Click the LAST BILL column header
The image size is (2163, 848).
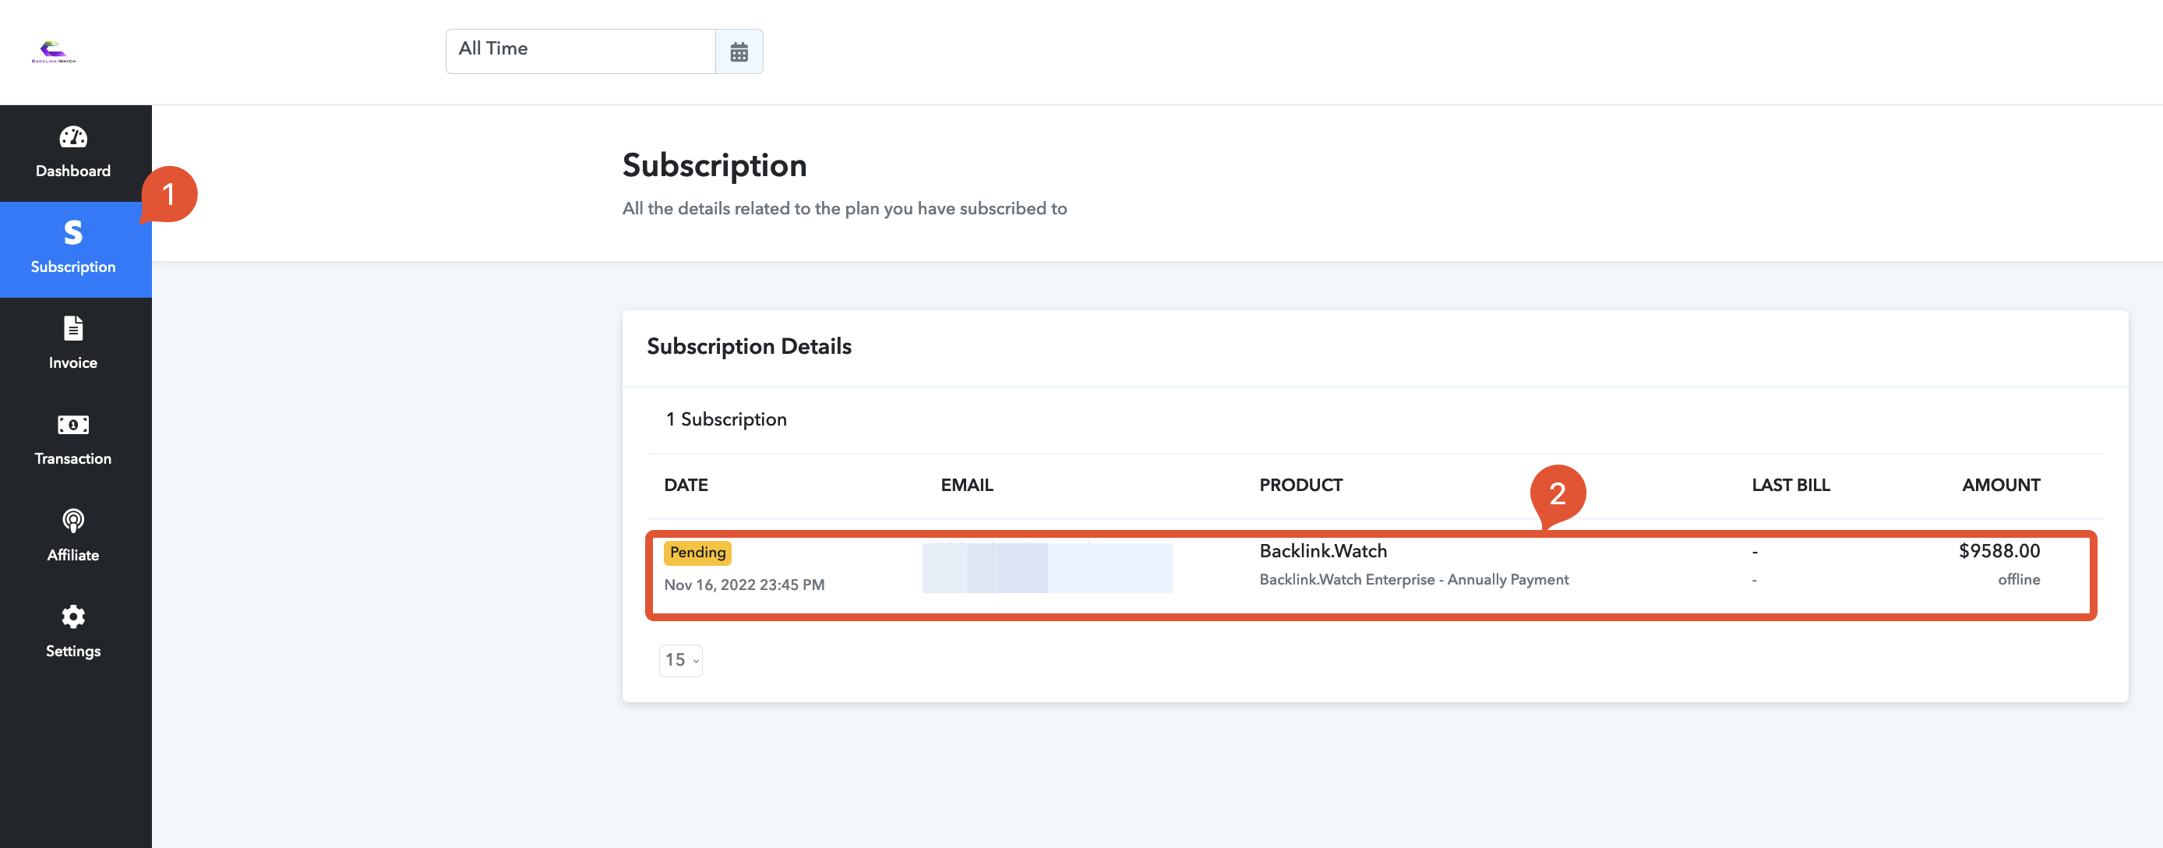click(1791, 486)
